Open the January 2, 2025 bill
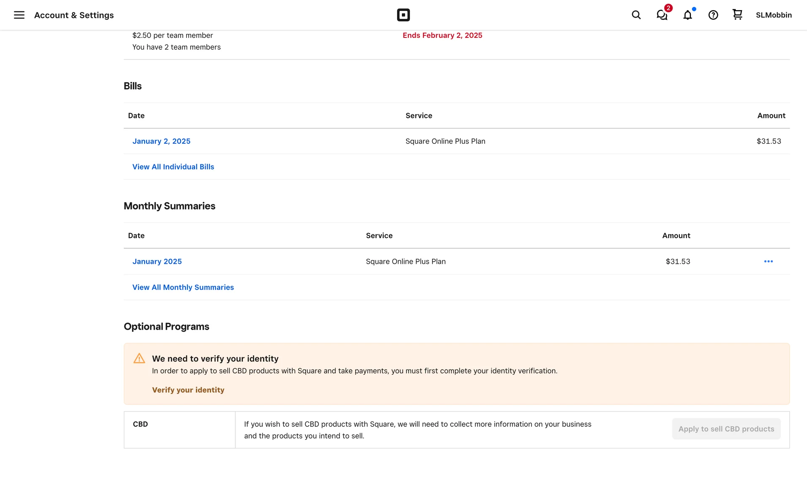 (161, 141)
